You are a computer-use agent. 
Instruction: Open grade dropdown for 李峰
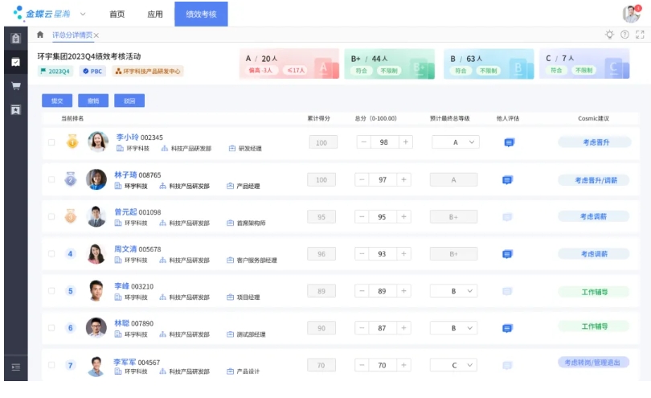(453, 291)
